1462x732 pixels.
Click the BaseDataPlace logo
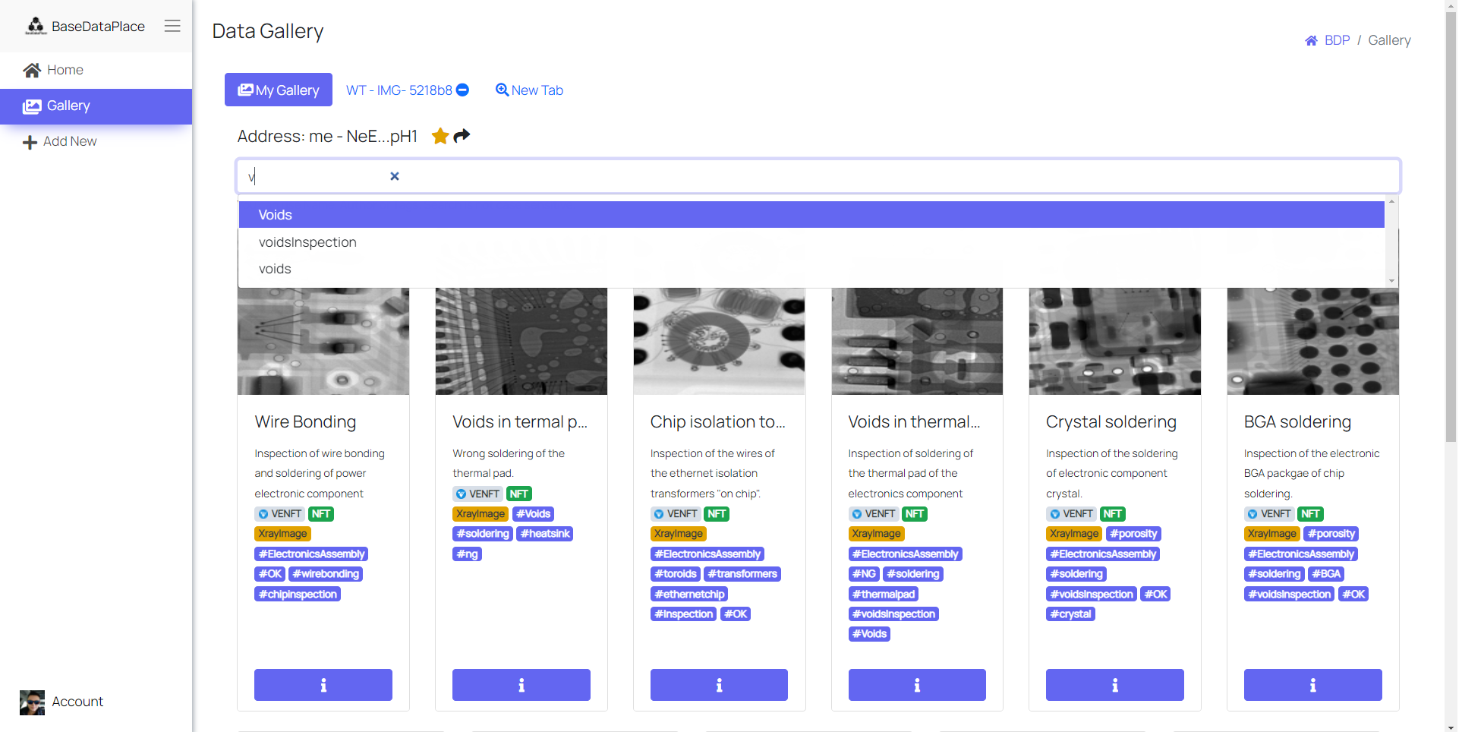pyautogui.click(x=36, y=27)
